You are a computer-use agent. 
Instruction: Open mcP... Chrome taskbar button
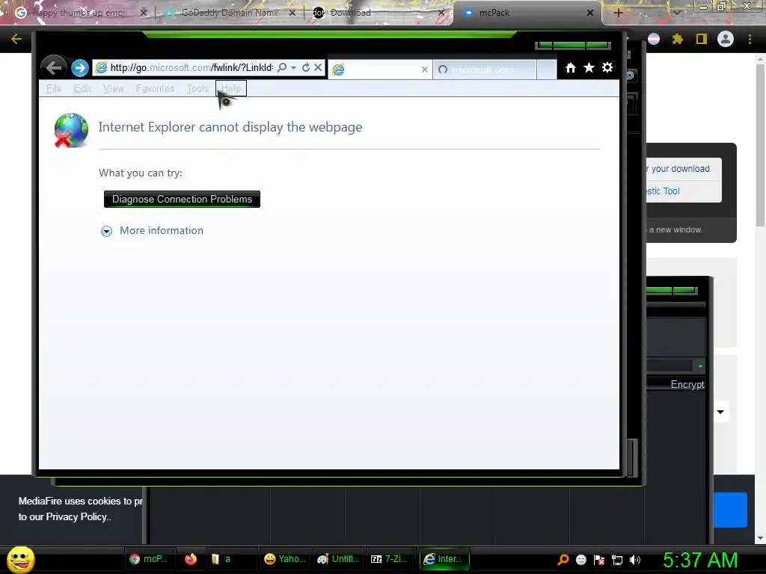coord(149,559)
